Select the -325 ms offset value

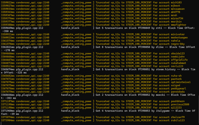click(x=21, y=72)
